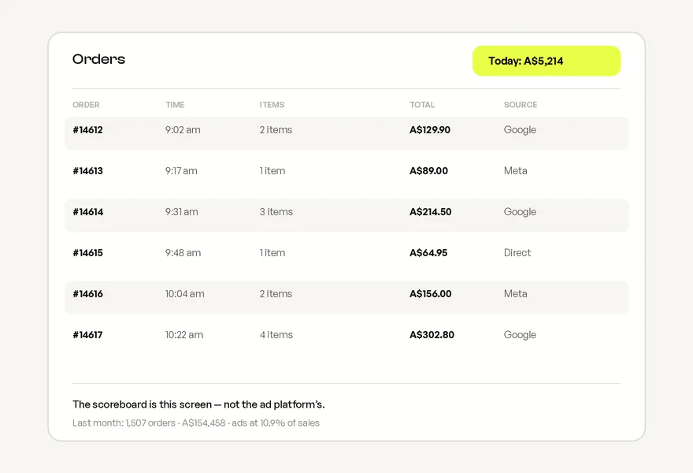Image resolution: width=693 pixels, height=473 pixels.
Task: Click Meta source for order #14613
Action: tap(515, 171)
